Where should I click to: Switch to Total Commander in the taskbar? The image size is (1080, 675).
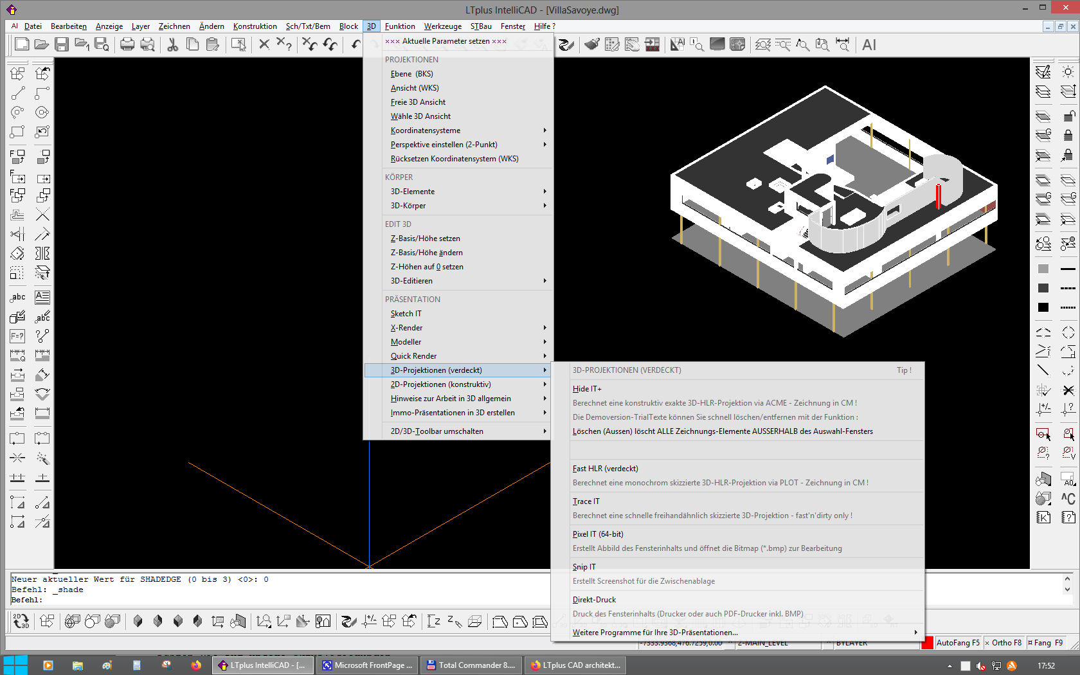point(471,665)
